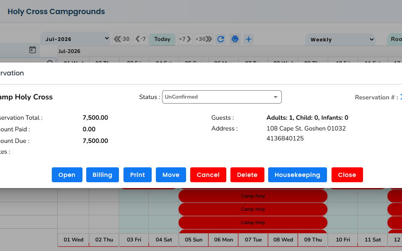Open the calendar date picker icon

[x=33, y=50]
